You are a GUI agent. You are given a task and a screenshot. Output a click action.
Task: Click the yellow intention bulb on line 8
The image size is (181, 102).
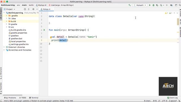pos(51,37)
